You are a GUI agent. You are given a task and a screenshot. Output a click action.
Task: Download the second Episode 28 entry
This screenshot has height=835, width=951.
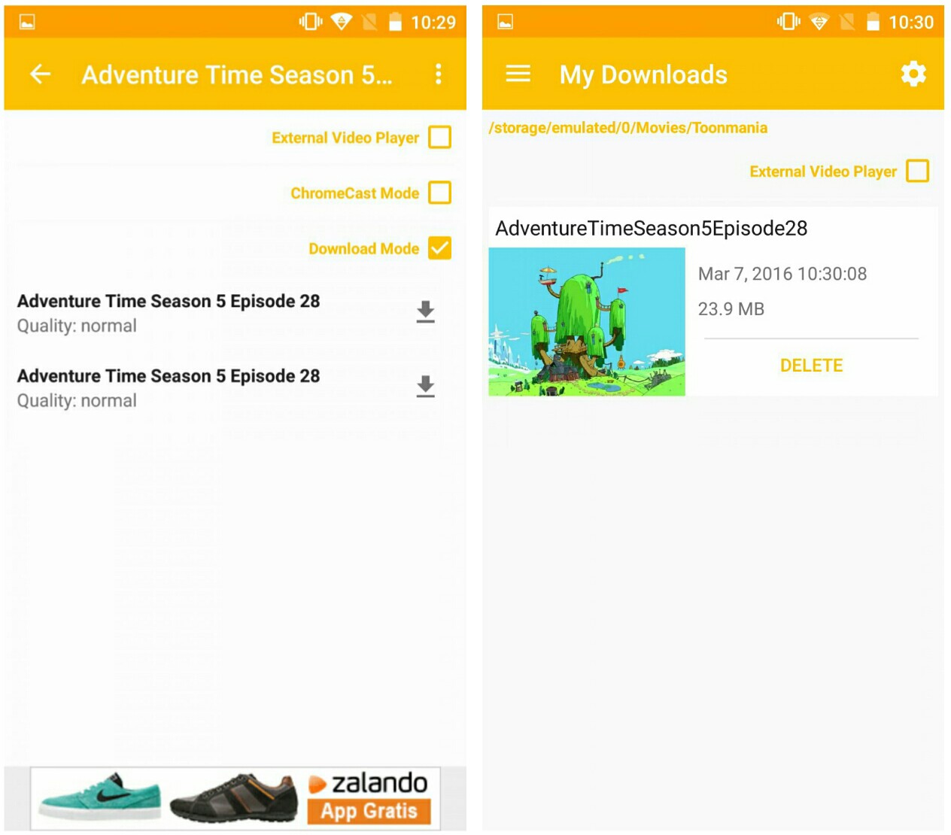click(x=426, y=386)
